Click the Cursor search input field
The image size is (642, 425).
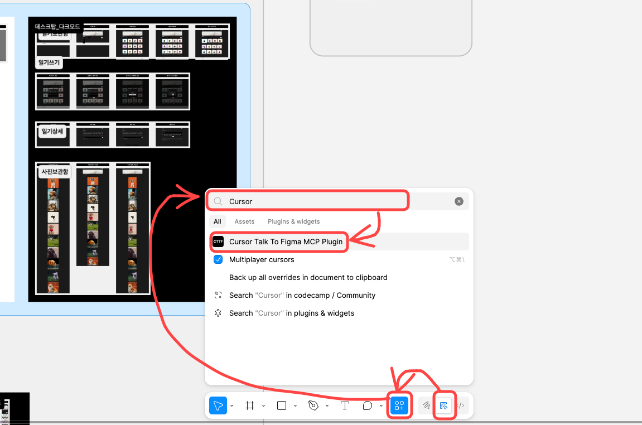338,201
